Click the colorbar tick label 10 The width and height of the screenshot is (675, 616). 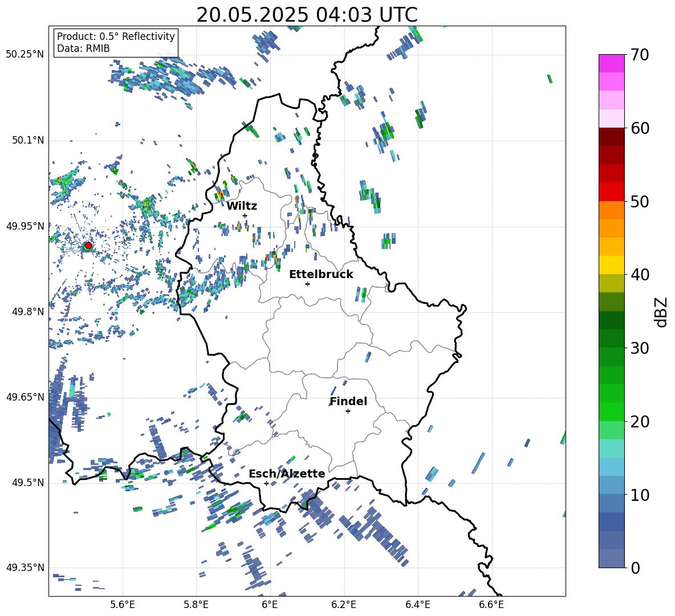click(640, 495)
